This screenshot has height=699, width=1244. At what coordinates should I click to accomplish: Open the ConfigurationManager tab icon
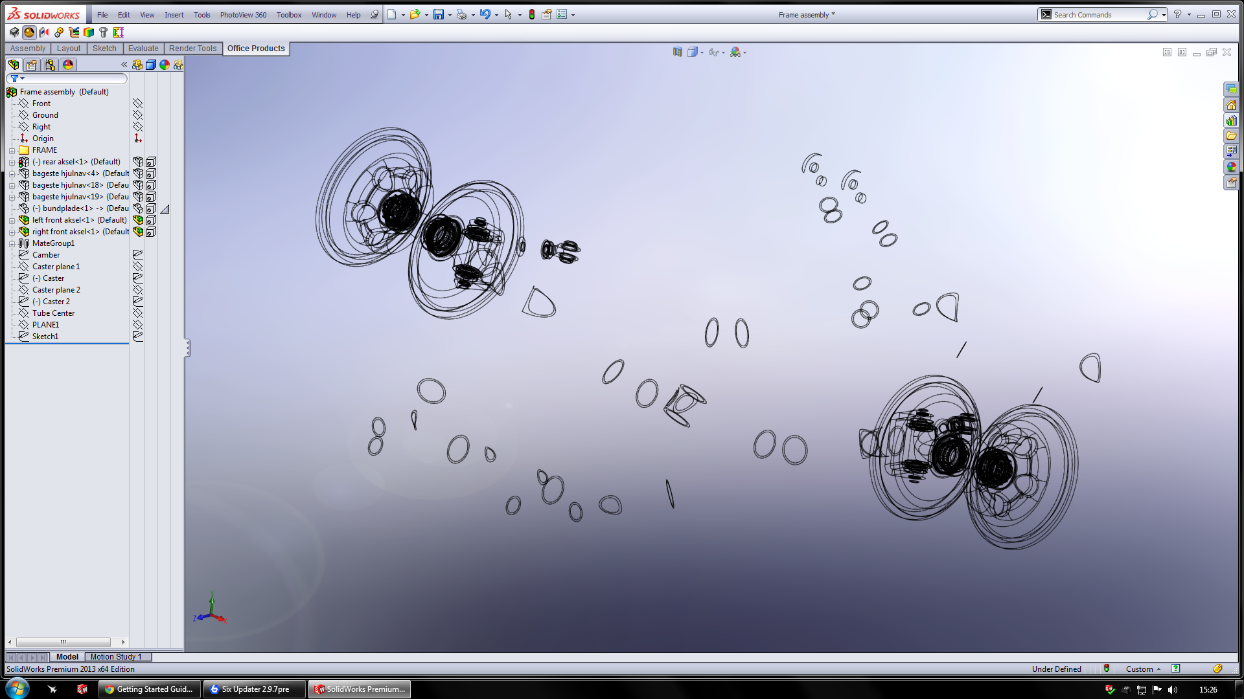point(50,65)
